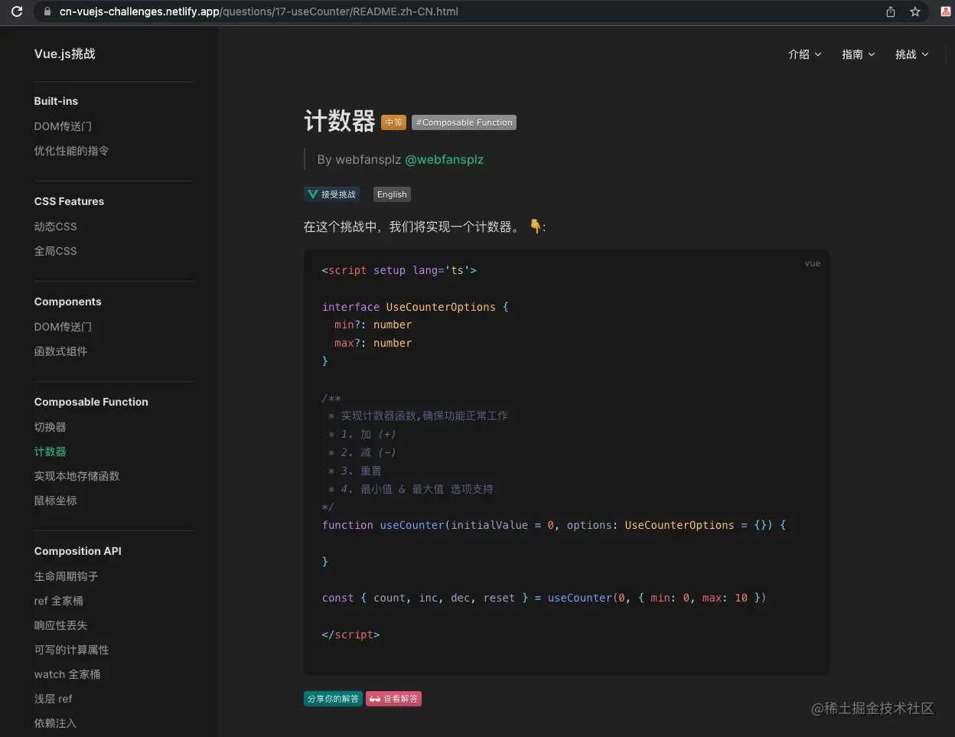
Task: Click the share icon in the address bar
Action: (x=891, y=11)
